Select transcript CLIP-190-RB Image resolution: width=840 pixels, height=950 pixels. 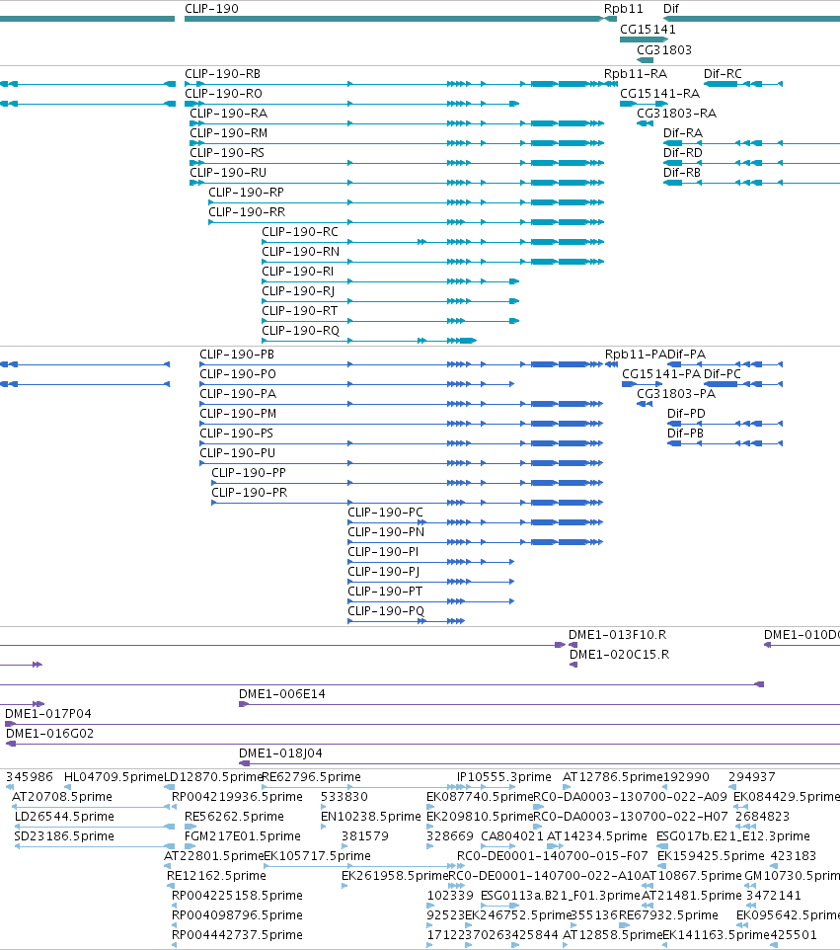pos(222,73)
